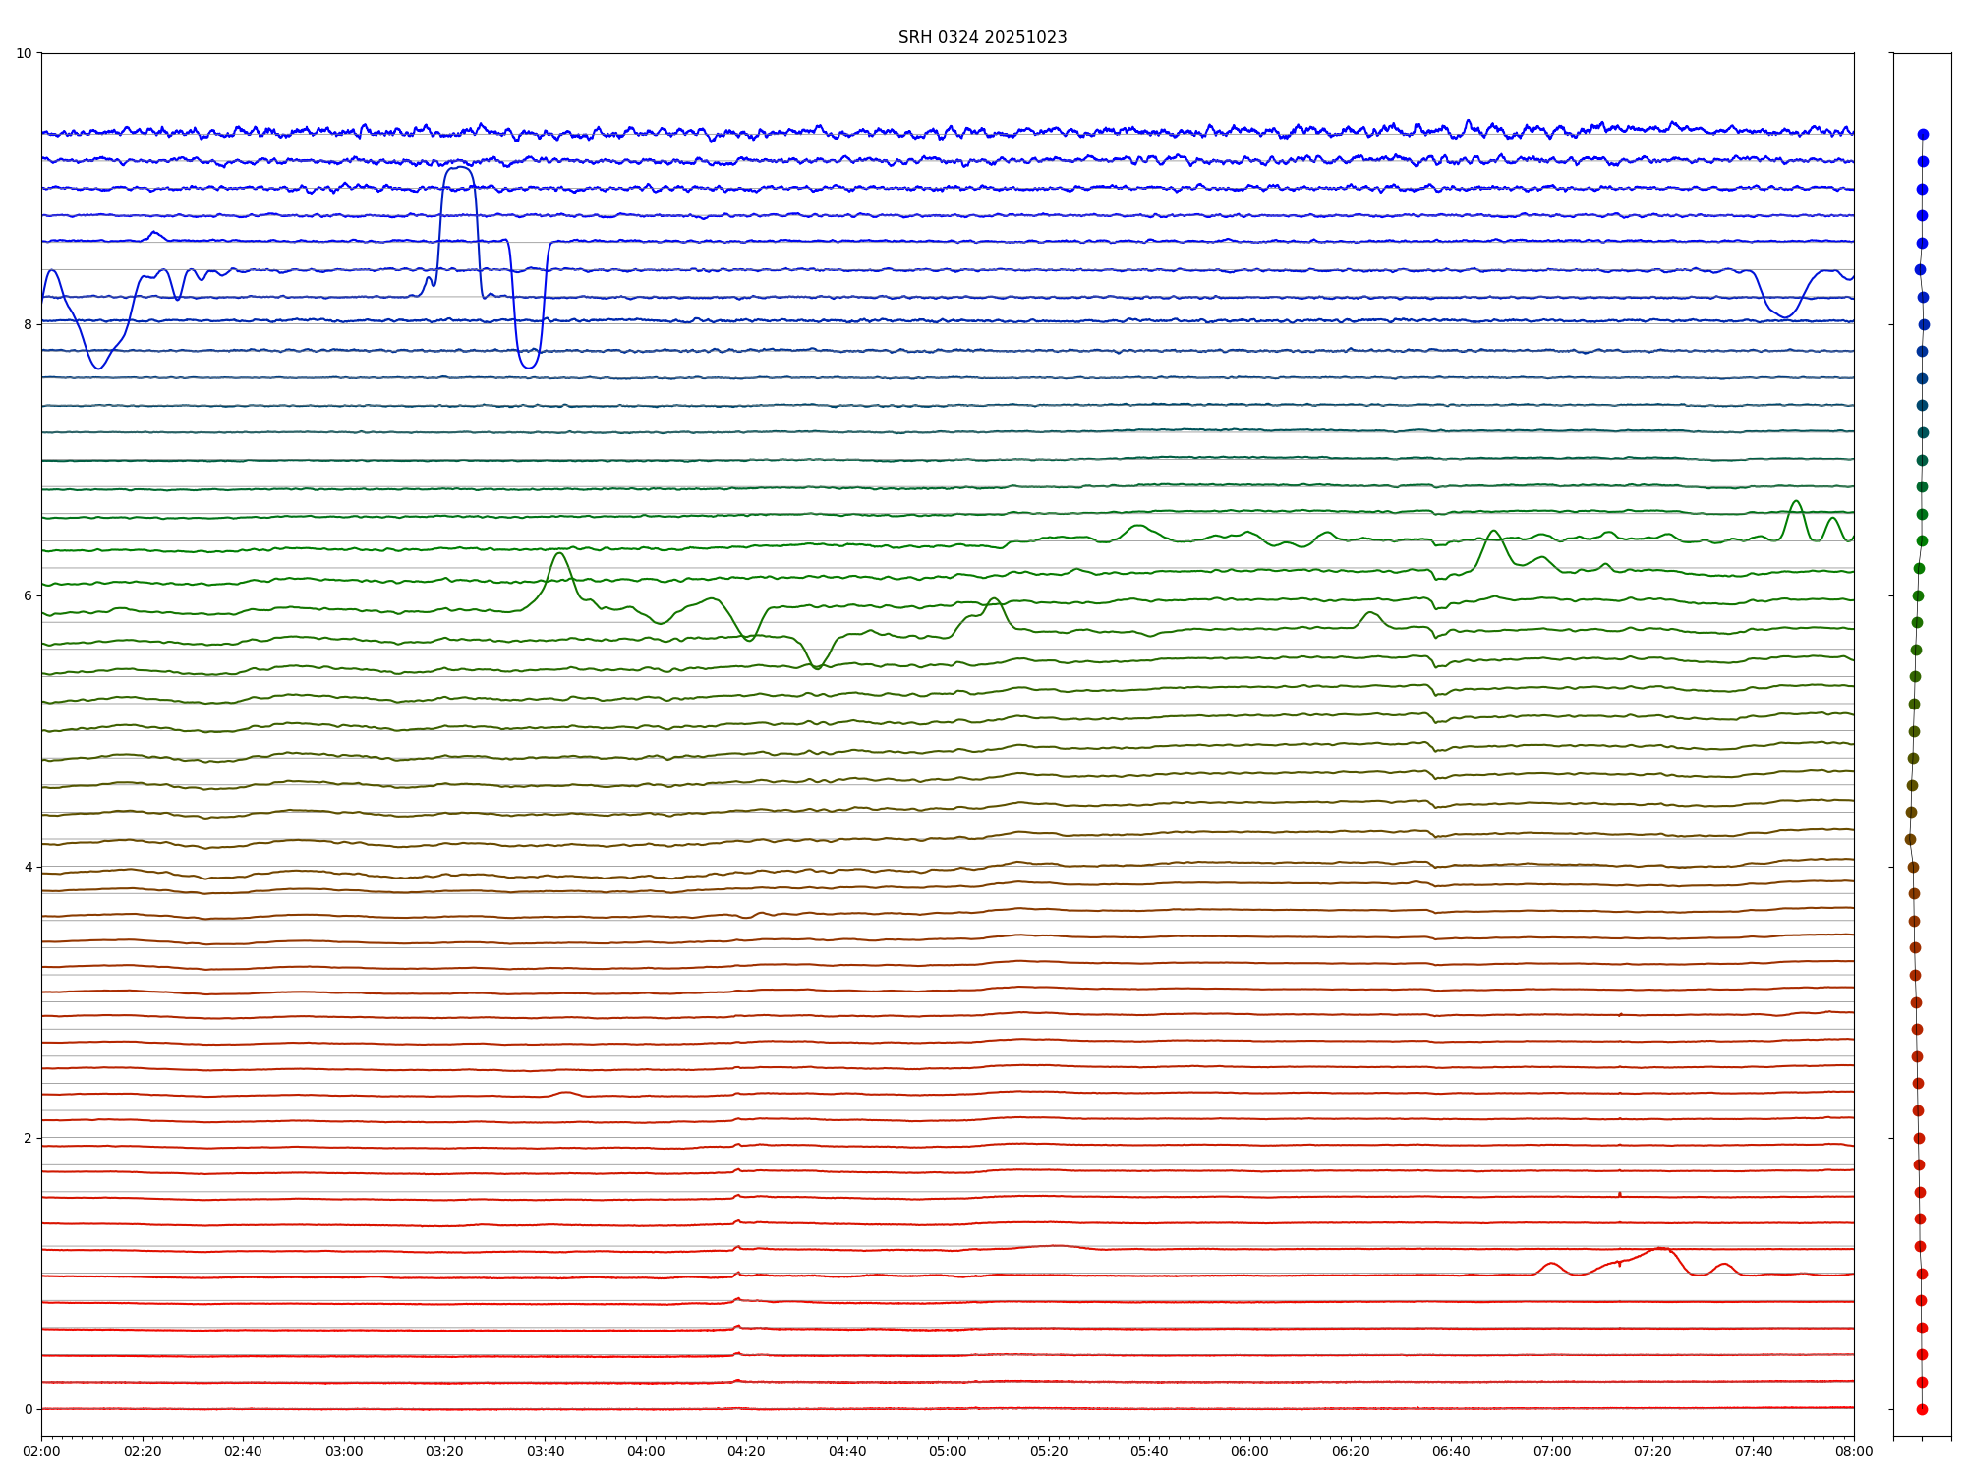Click the 04:20 time axis label
Image resolution: width=1966 pixels, height=1474 pixels.
(x=746, y=1451)
